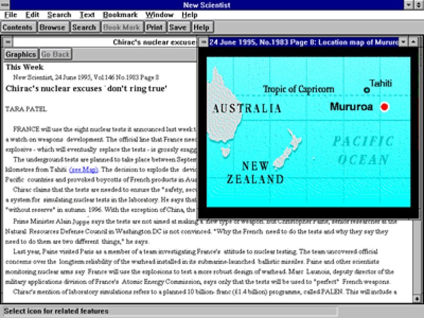Follow the "see Map" hyperlink in article
The height and width of the screenshot is (318, 424).
(x=84, y=169)
